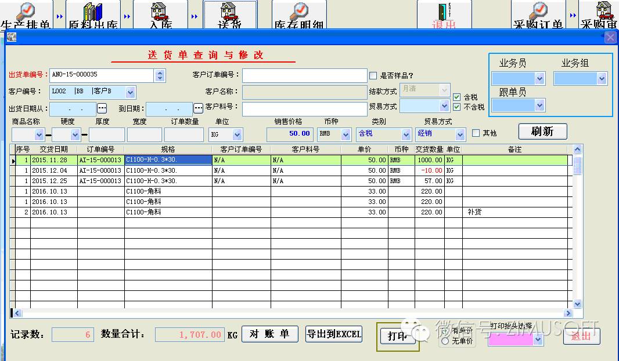Toggle the 是否样品 checkbox
The width and height of the screenshot is (619, 361).
tap(373, 75)
